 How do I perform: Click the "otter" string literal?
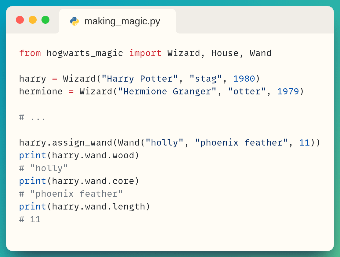pos(247,92)
